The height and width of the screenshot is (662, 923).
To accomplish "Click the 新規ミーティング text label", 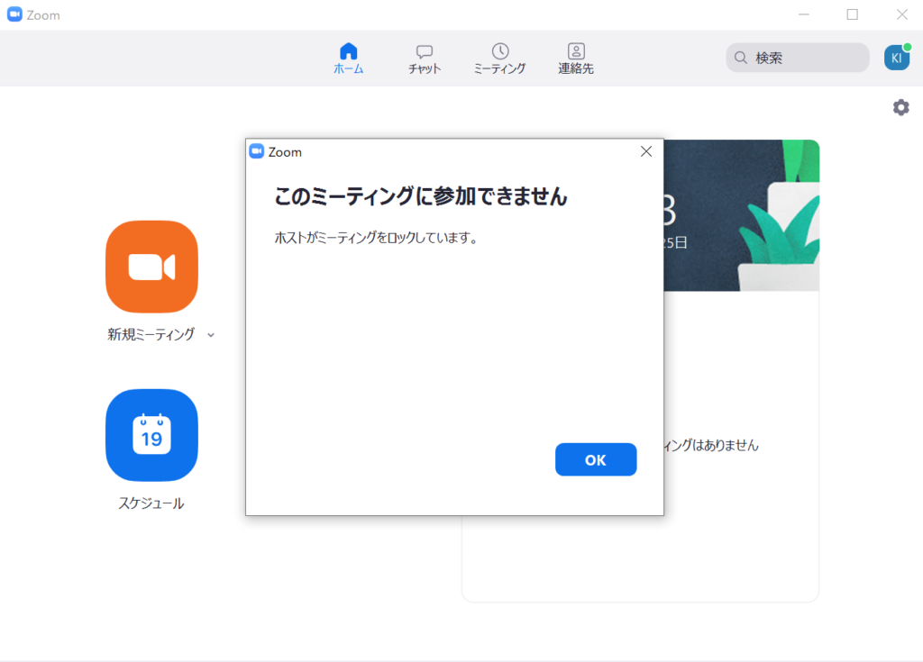I will click(x=151, y=334).
